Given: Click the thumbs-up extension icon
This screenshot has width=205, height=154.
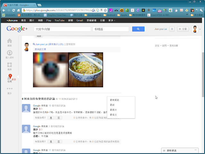Looking at the screenshot, I should pyautogui.click(x=176, y=10).
